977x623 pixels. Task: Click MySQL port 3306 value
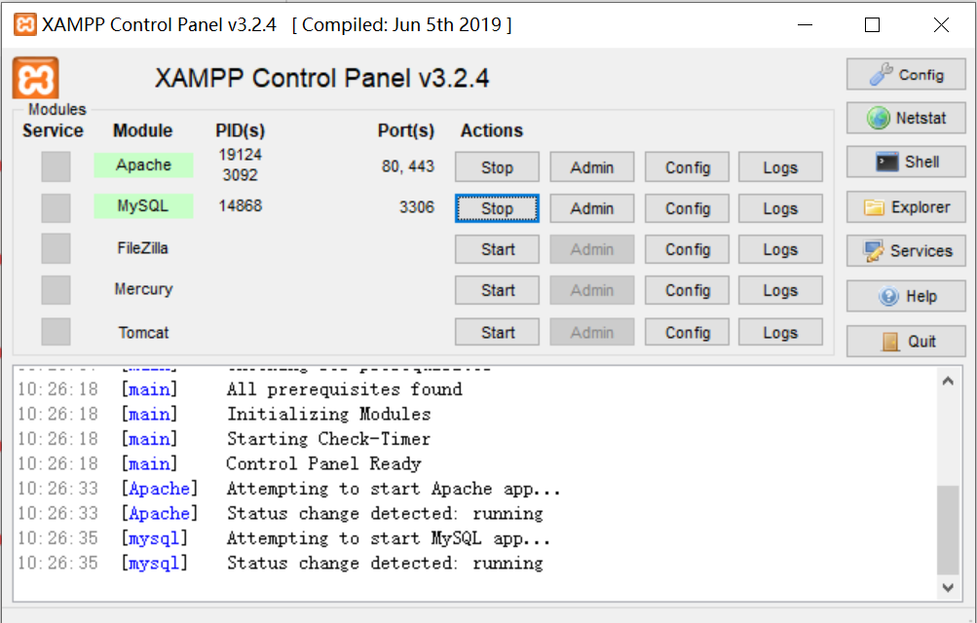(x=417, y=207)
